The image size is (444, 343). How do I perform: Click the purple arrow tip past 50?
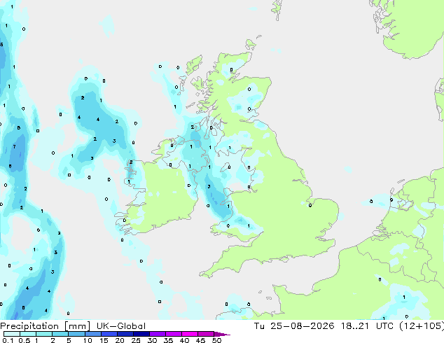222,335
